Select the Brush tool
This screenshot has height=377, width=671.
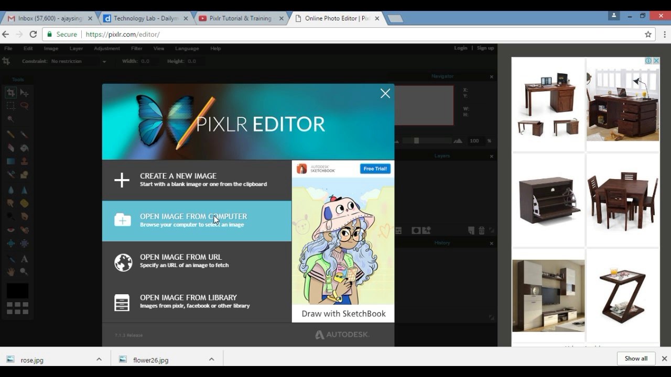tap(24, 135)
